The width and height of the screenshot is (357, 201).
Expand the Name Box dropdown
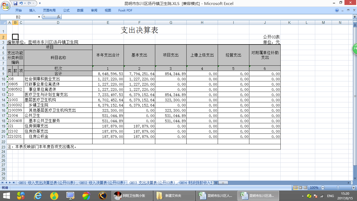(39, 17)
